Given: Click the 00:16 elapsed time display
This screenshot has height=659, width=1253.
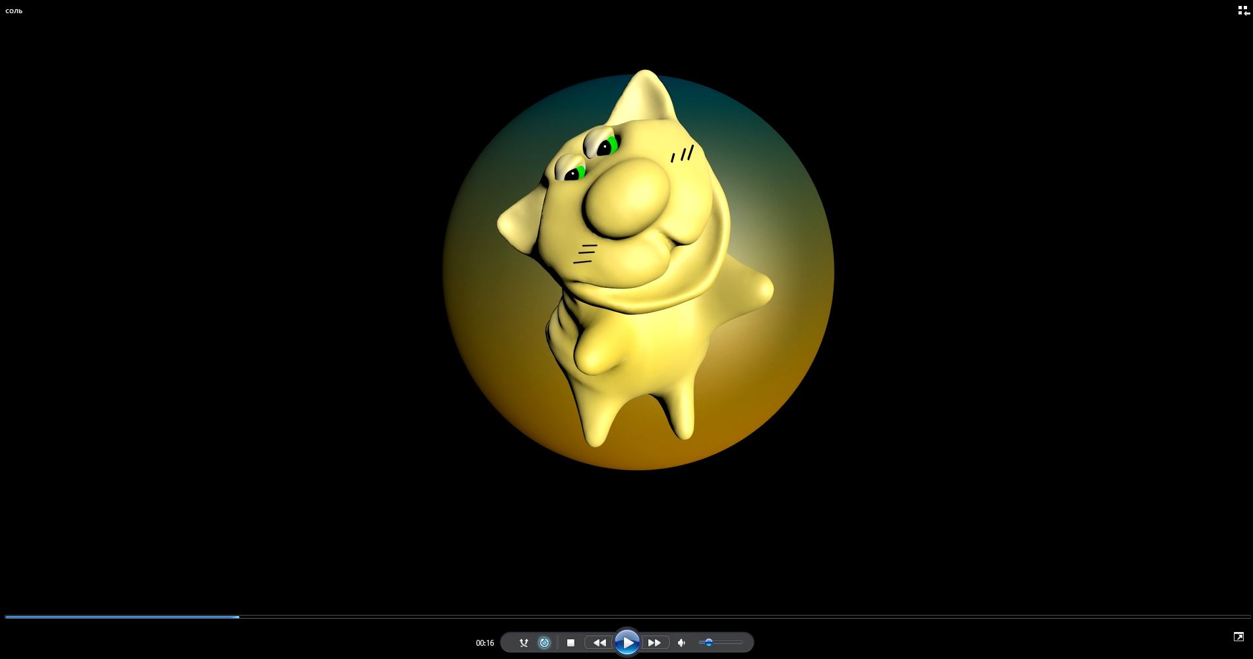Looking at the screenshot, I should [x=485, y=643].
